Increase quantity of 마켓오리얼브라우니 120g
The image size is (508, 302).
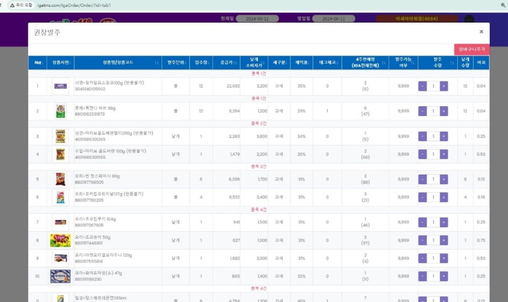443,258
